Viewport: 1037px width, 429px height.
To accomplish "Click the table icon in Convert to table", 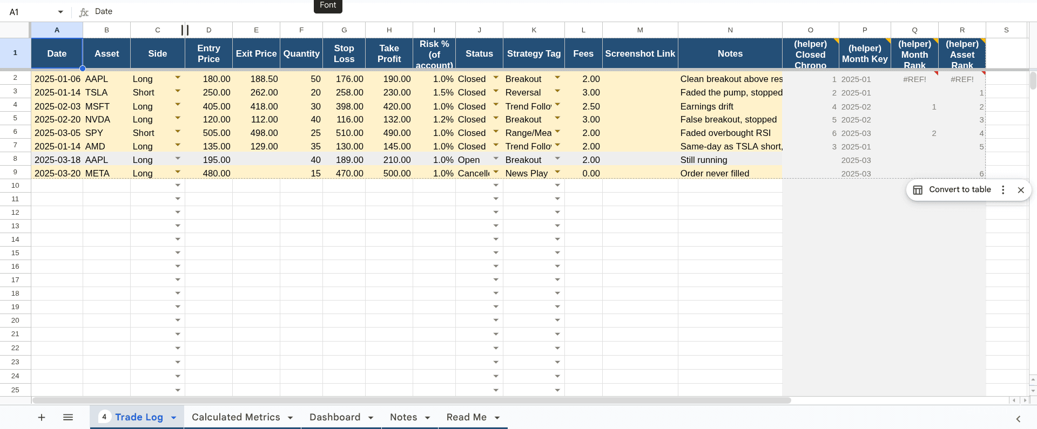I will click(x=918, y=190).
